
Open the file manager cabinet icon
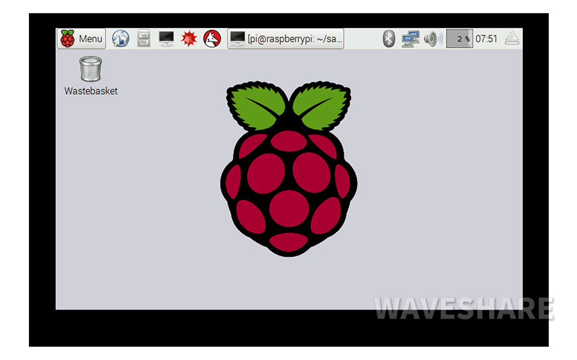(x=144, y=39)
